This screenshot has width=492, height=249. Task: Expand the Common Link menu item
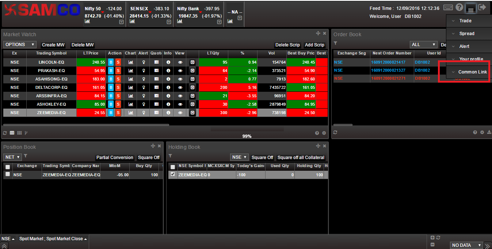469,72
